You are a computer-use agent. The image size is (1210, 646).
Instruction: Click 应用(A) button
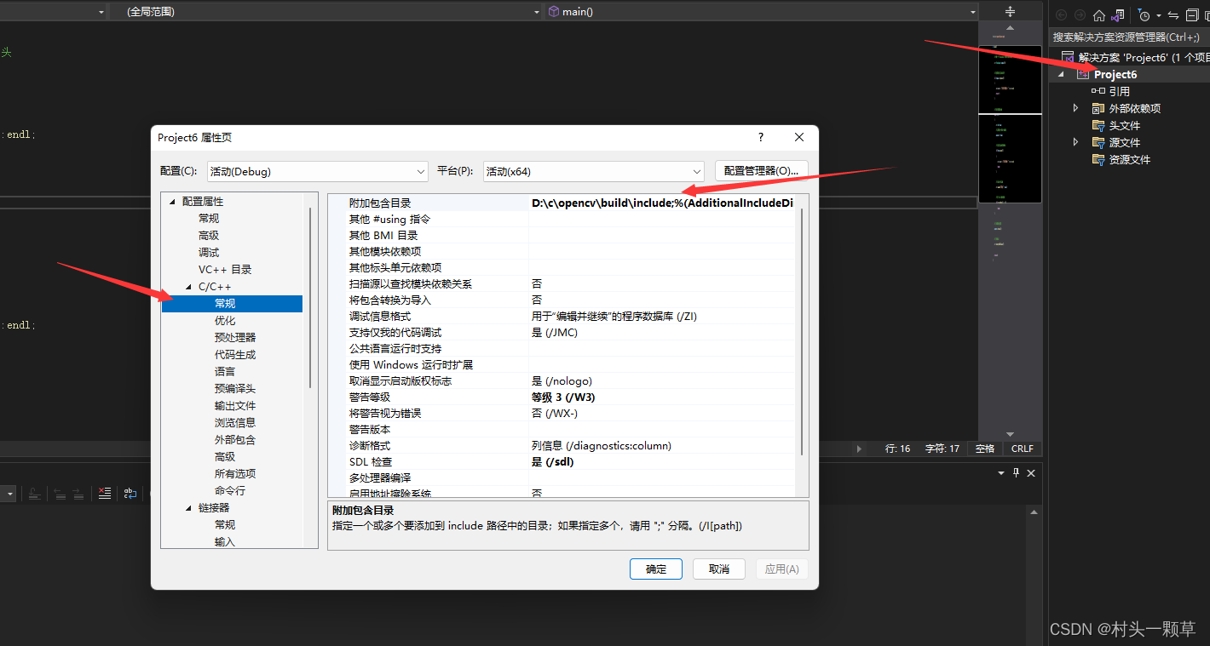click(x=781, y=569)
